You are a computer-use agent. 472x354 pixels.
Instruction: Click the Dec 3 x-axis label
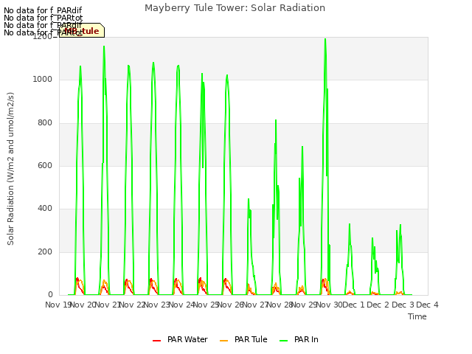tap(403, 305)
